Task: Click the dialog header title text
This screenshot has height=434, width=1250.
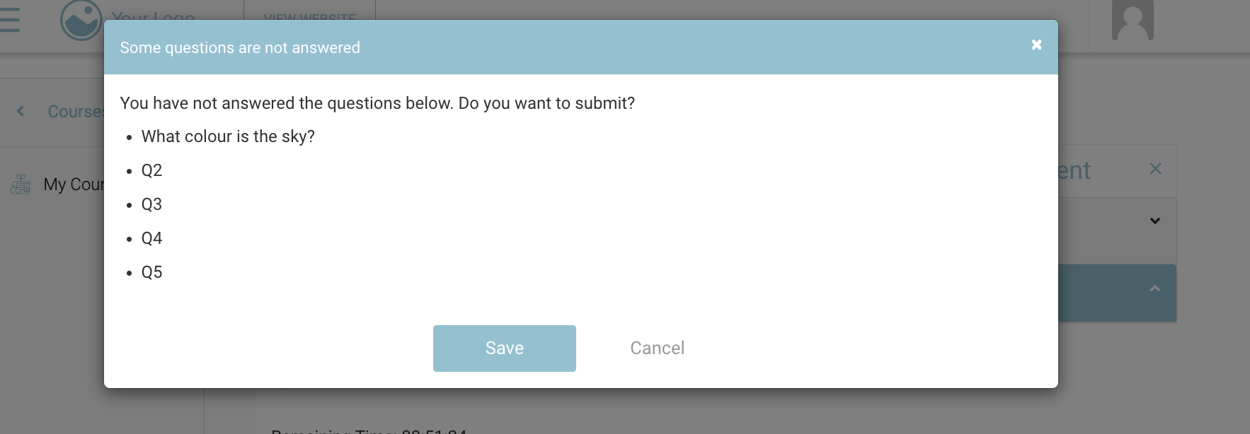Action: 241,47
